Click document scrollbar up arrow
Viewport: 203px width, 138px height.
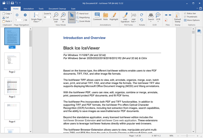(x=193, y=29)
